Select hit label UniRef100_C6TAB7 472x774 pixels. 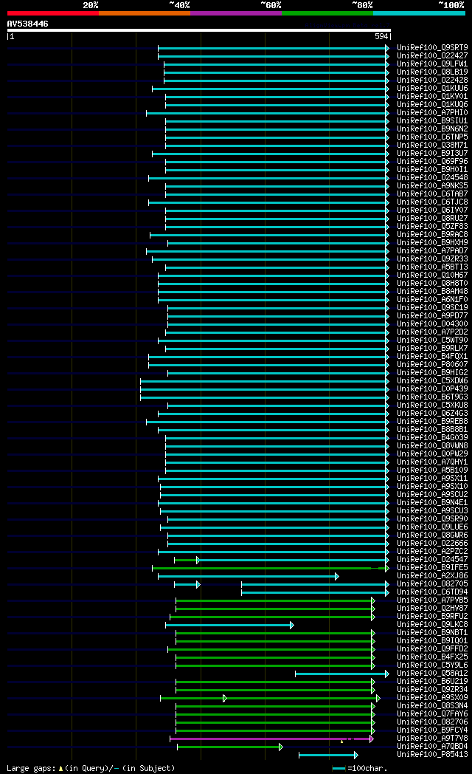433,194
